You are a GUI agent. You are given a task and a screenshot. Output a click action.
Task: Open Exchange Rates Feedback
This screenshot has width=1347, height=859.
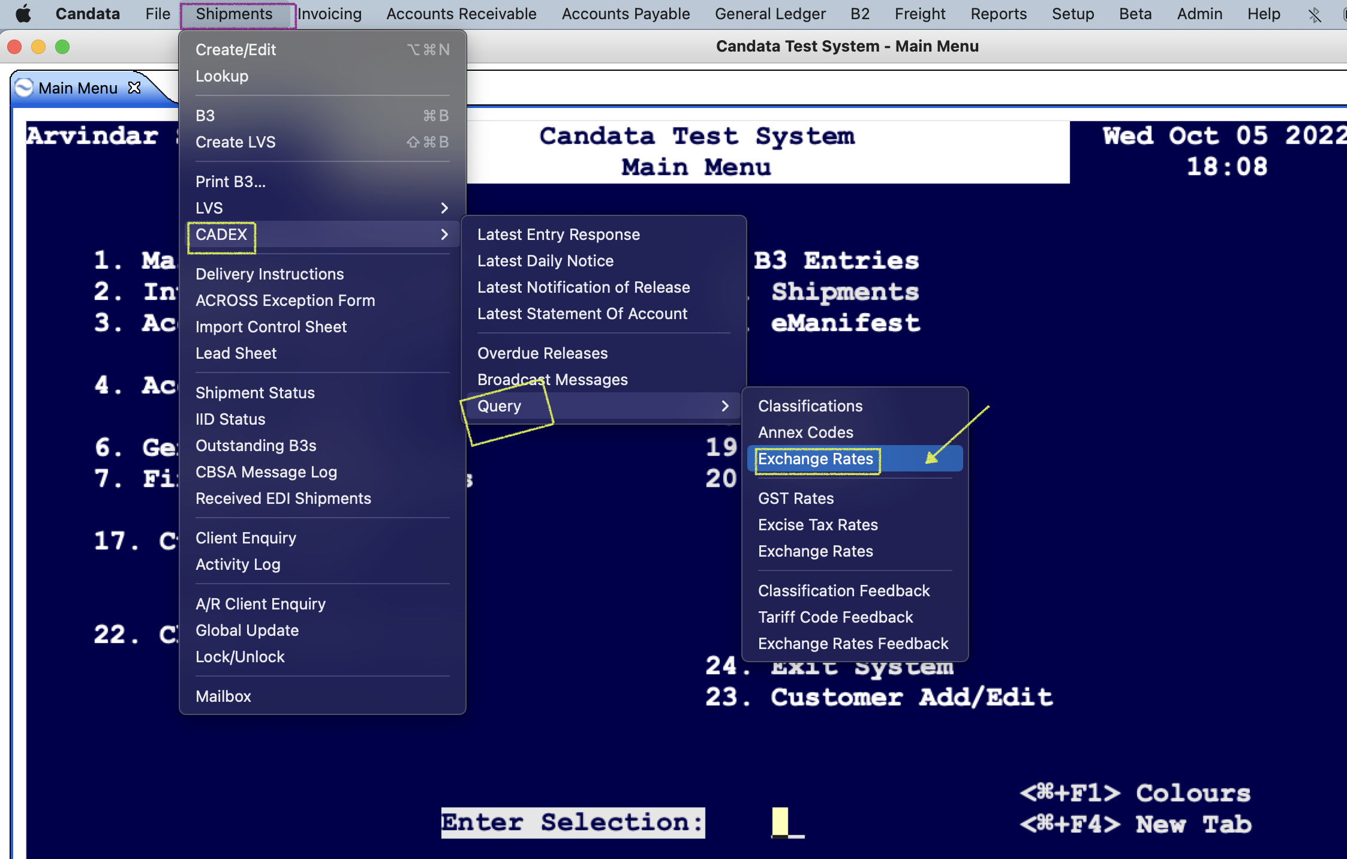(x=855, y=644)
